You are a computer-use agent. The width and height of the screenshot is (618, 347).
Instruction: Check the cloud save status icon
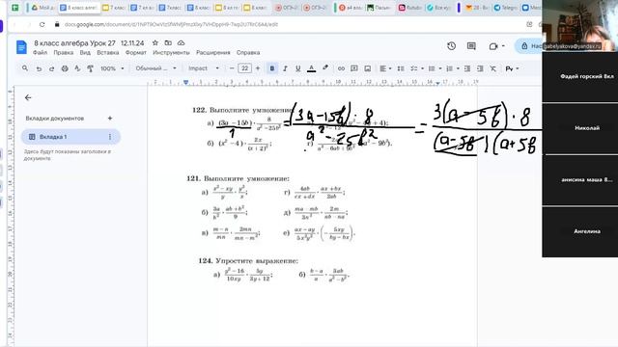[181, 42]
